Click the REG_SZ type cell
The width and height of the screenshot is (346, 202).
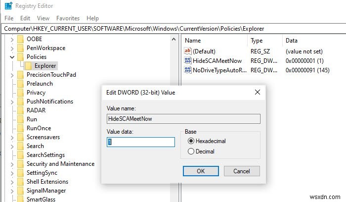[260, 51]
